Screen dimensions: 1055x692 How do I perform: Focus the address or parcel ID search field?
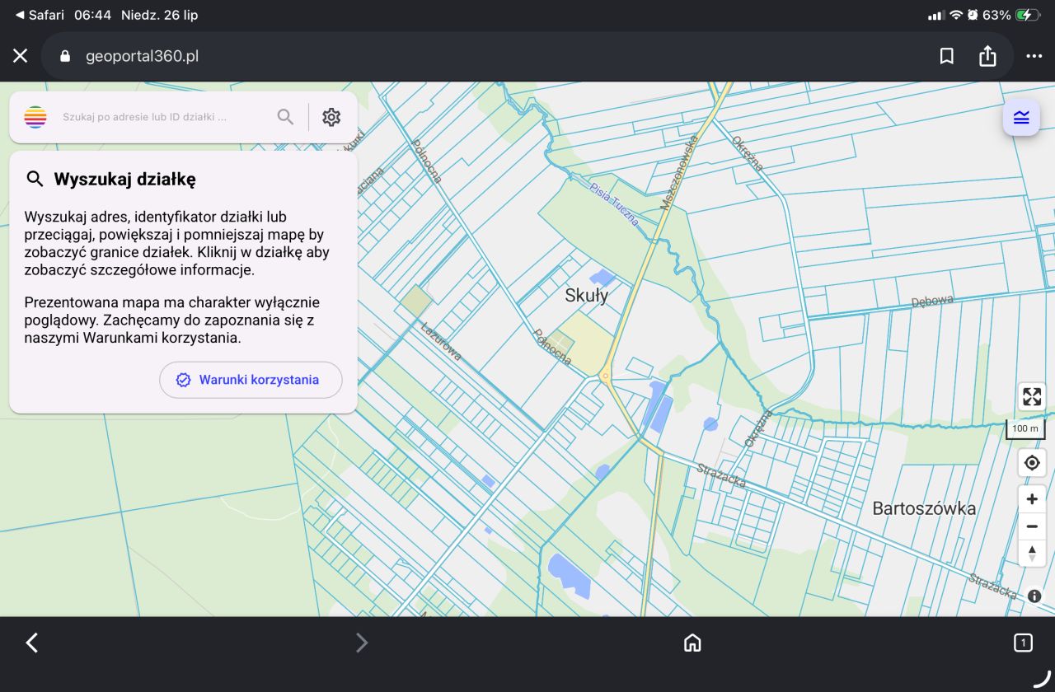click(x=165, y=117)
